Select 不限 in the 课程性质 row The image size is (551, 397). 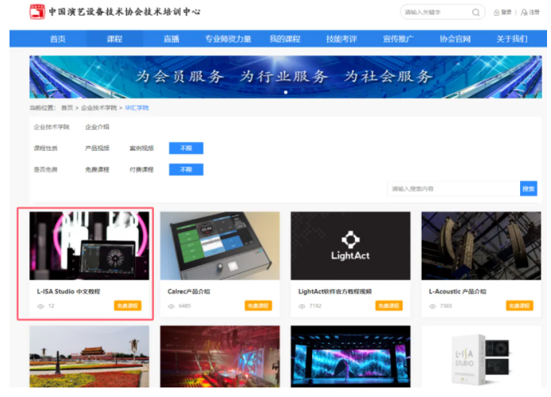pyautogui.click(x=186, y=148)
